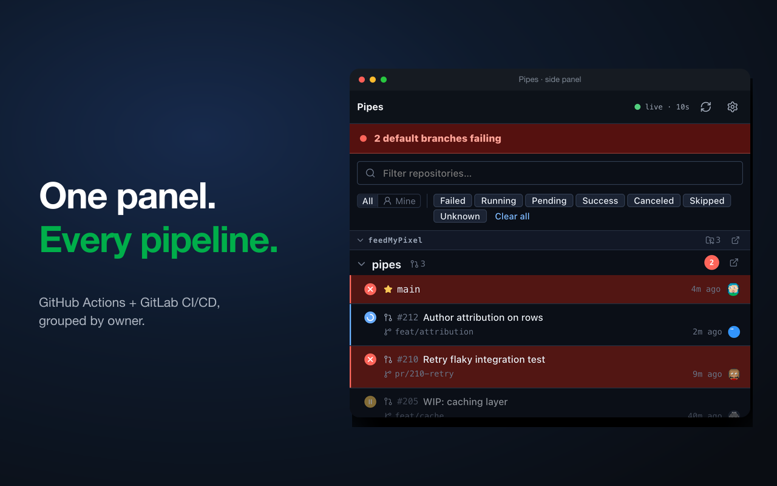Click the yellow minimize window button

point(373,80)
